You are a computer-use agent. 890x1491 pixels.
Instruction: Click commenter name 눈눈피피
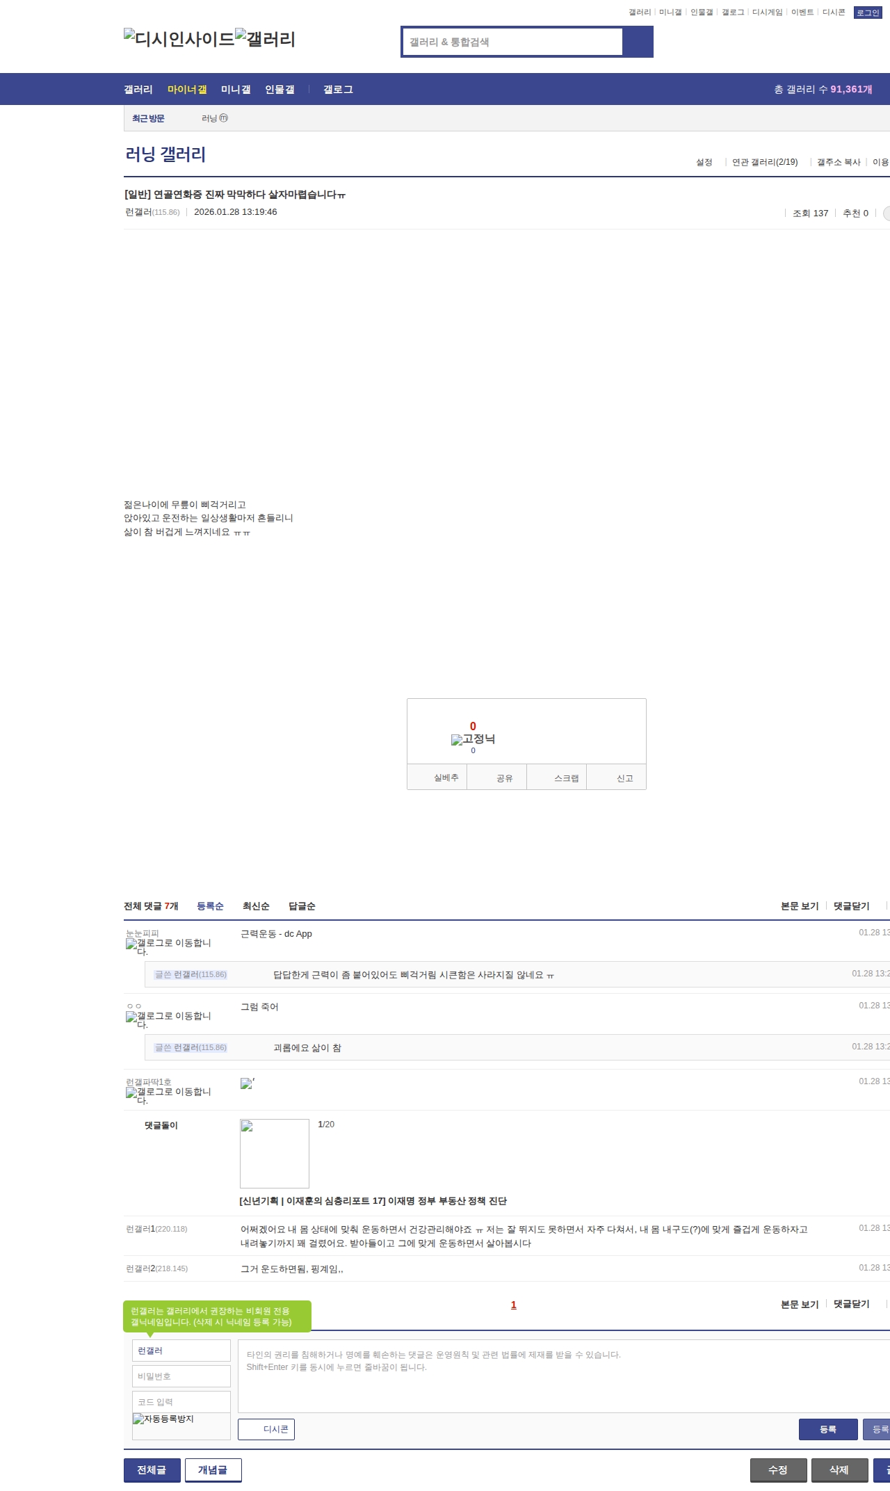(143, 933)
